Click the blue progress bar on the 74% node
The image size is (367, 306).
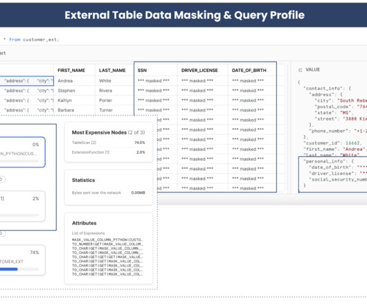[9, 269]
